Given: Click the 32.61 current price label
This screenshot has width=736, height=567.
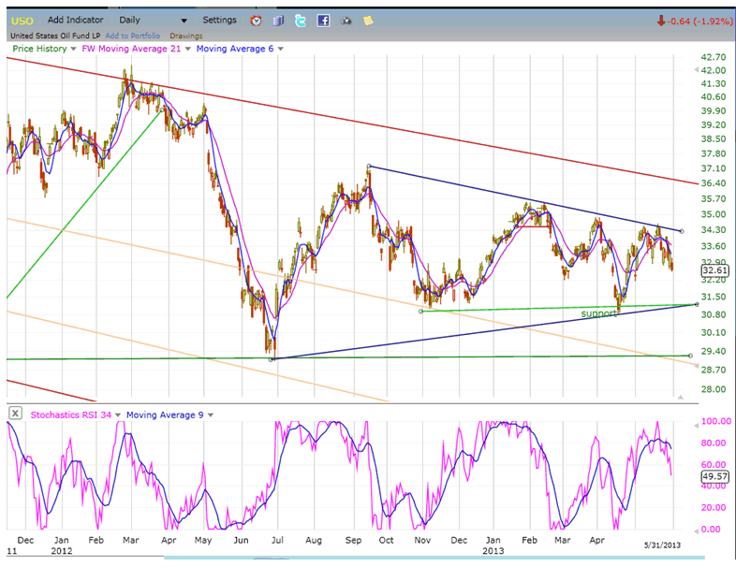Looking at the screenshot, I should pos(713,270).
